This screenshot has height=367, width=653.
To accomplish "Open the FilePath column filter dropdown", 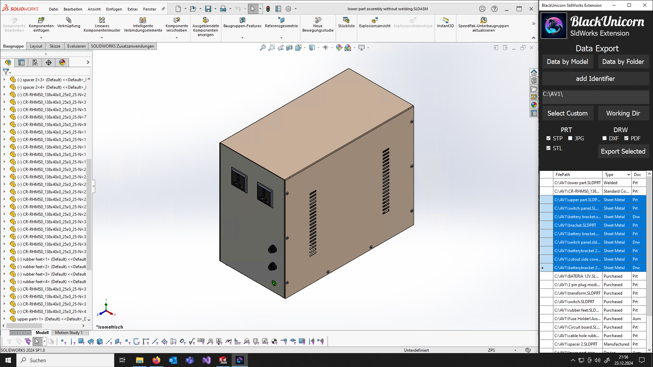I will (x=597, y=175).
